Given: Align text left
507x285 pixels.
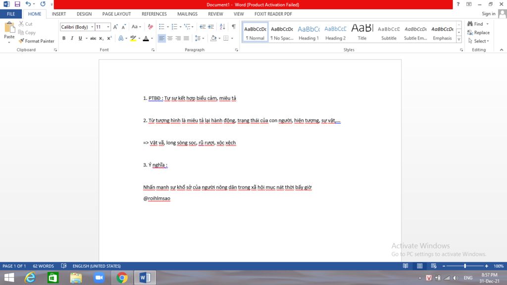Looking at the screenshot, I should coord(161,38).
